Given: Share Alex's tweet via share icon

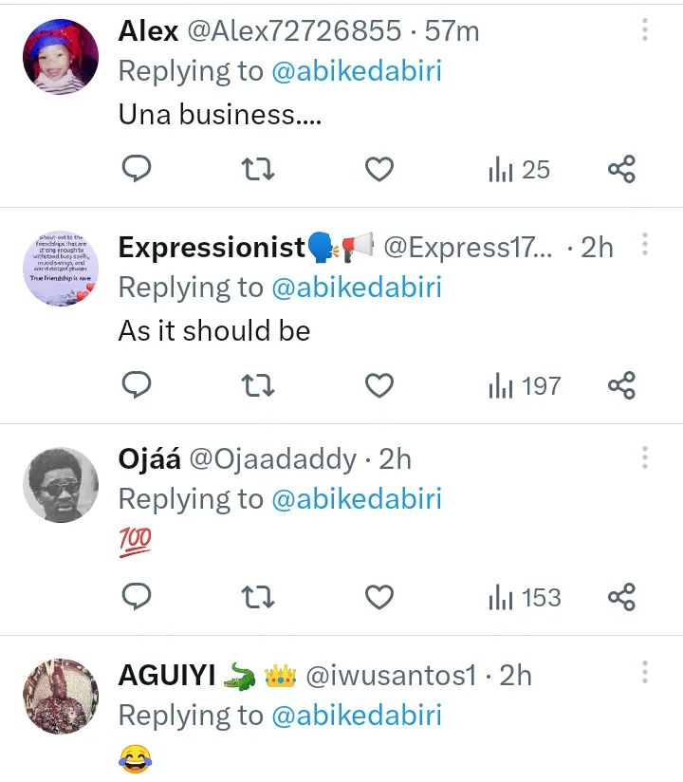Looking at the screenshot, I should (x=621, y=170).
